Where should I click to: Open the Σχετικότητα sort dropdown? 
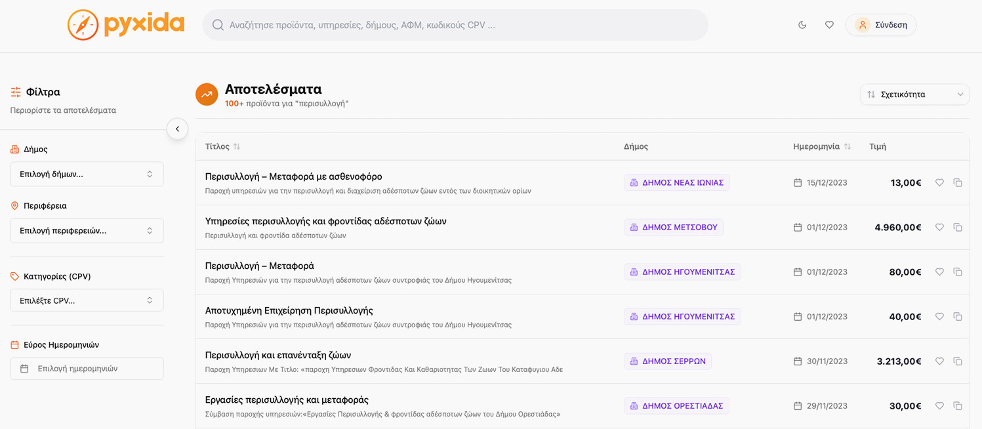pyautogui.click(x=914, y=94)
